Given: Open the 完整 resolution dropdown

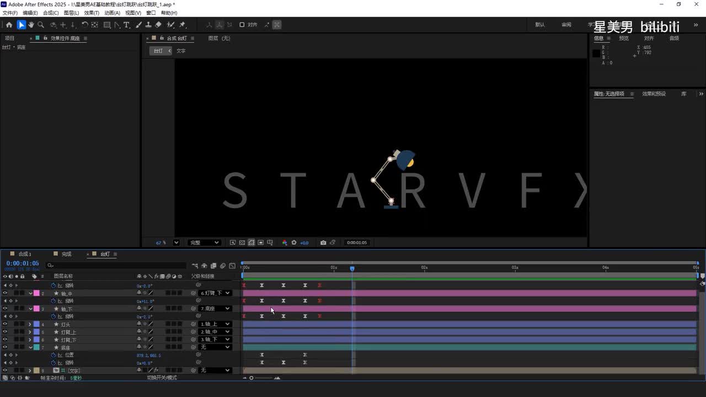Looking at the screenshot, I should point(205,243).
